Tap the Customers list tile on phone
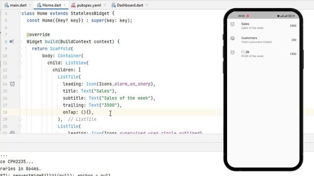314x176 pixels. tap(263, 40)
